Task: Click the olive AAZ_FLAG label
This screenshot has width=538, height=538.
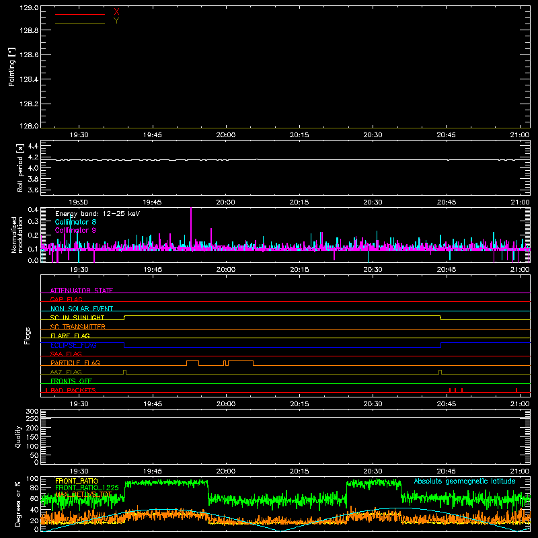Action: (66, 372)
